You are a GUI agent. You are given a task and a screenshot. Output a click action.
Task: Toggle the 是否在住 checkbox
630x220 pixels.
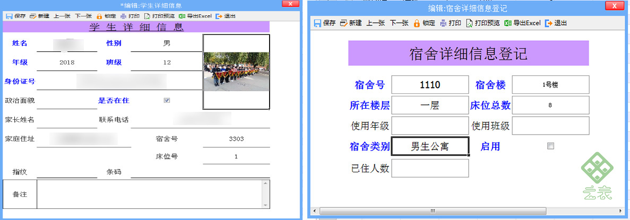pyautogui.click(x=167, y=100)
